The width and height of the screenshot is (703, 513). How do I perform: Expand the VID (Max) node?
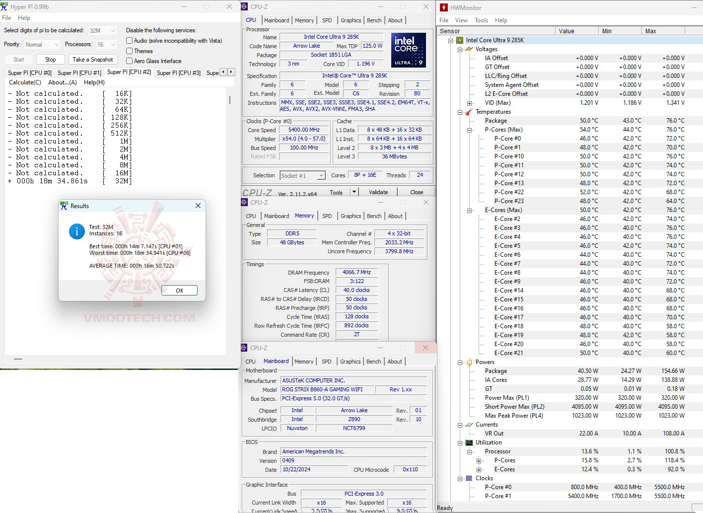[x=470, y=103]
